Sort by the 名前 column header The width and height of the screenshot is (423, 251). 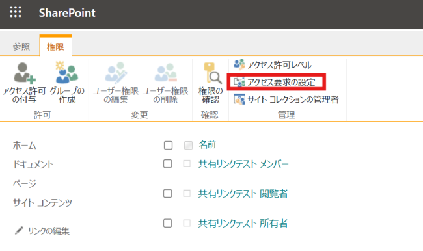click(207, 145)
